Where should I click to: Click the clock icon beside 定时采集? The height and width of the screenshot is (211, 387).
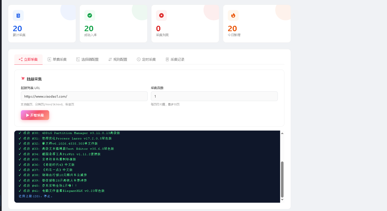click(x=139, y=59)
